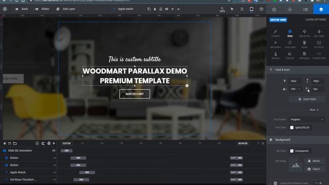Select the custom subtitle text layer
329x185 pixels.
[x=135, y=59]
